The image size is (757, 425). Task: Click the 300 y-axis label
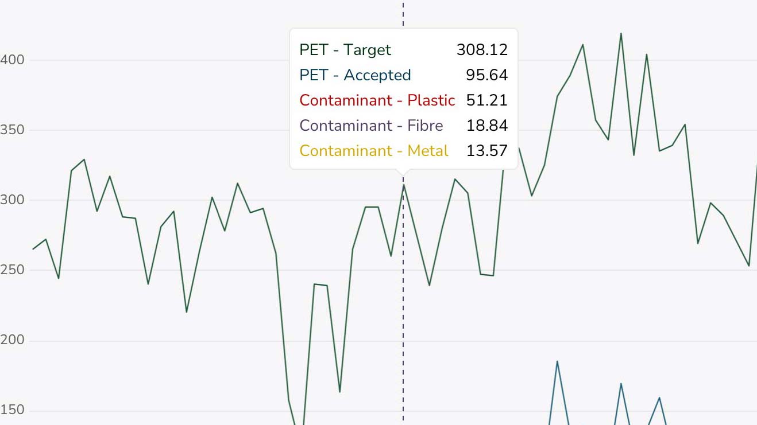(11, 200)
